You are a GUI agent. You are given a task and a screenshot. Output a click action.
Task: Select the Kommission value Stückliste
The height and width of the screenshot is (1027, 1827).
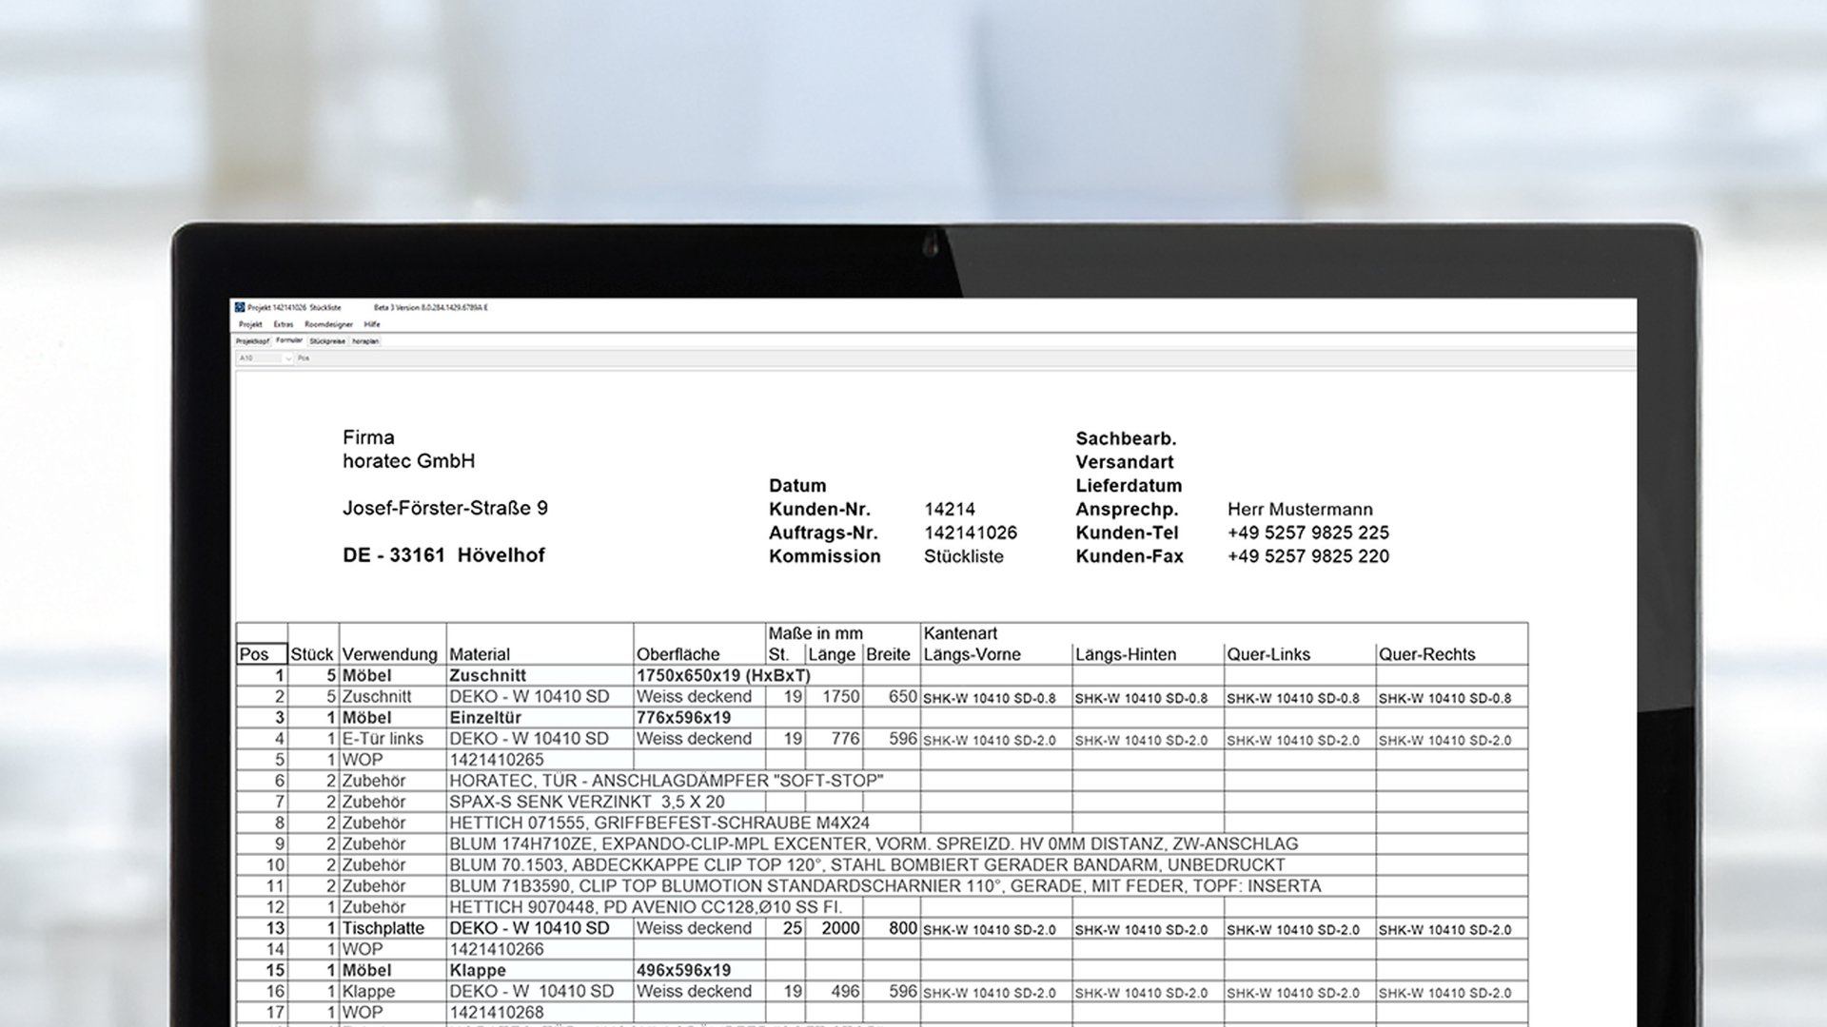click(x=964, y=556)
